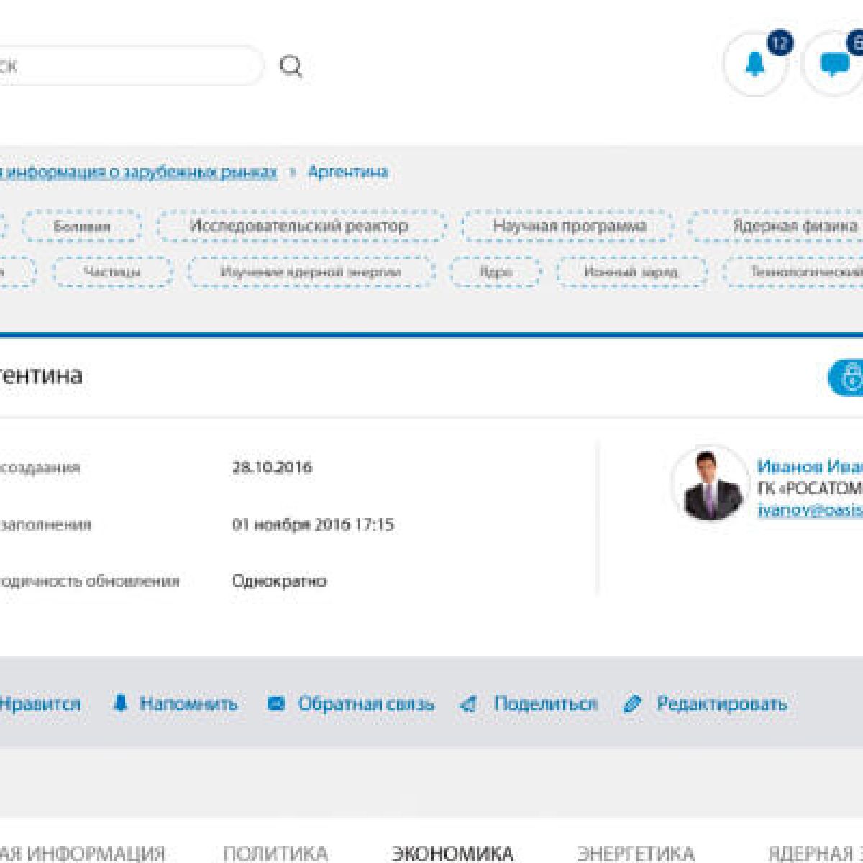Viewport: 863px width, 863px height.
Task: Click the Напомнить link
Action: (x=188, y=703)
